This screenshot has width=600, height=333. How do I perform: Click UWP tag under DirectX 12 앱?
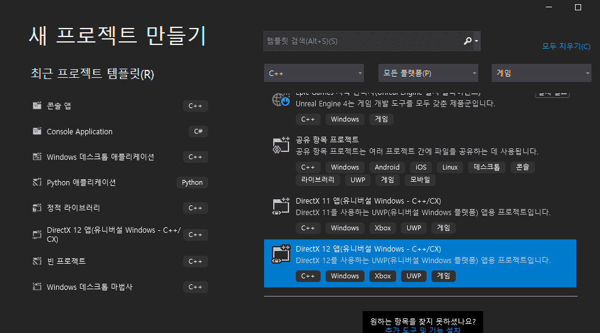(x=414, y=276)
